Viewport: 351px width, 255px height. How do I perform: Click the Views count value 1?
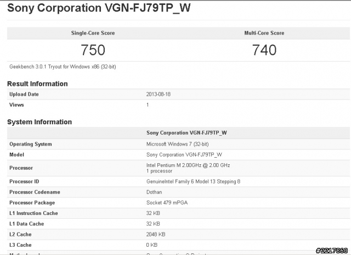click(x=148, y=105)
